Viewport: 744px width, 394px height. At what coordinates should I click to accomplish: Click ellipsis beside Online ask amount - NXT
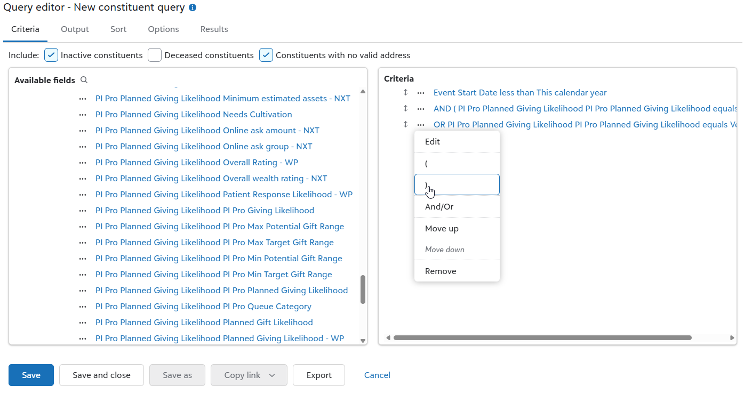point(83,130)
